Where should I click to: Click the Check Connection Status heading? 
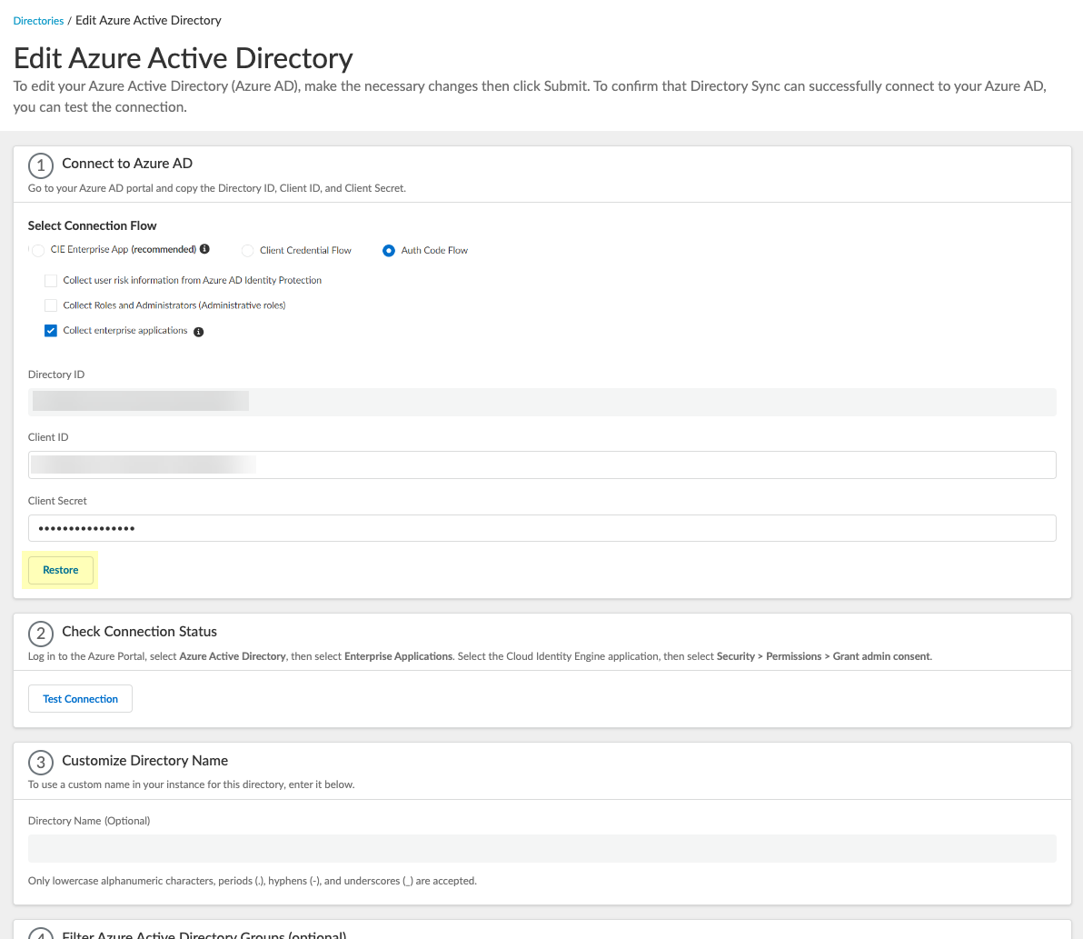tap(139, 632)
